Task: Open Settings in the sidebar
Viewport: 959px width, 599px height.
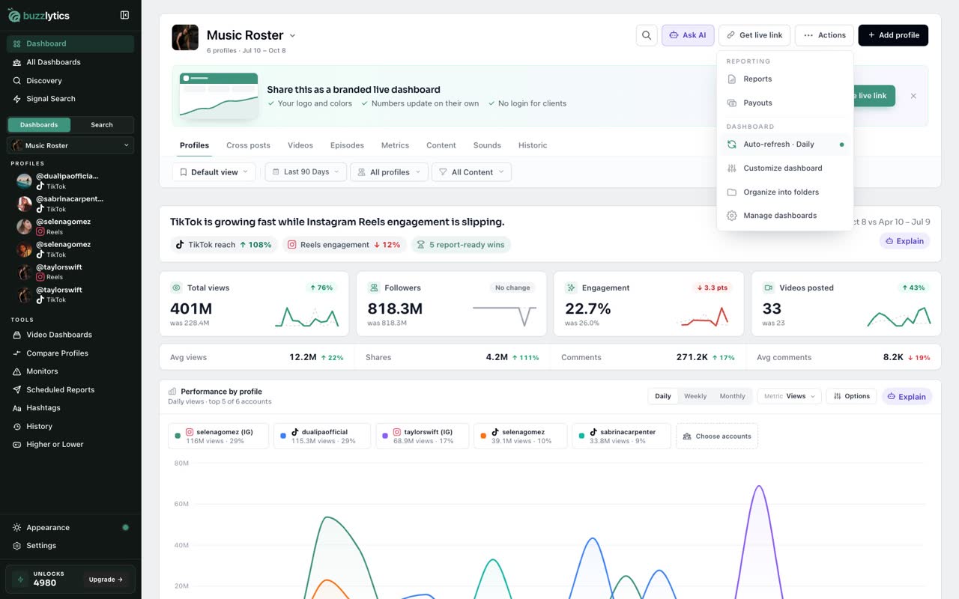Action: click(70, 546)
